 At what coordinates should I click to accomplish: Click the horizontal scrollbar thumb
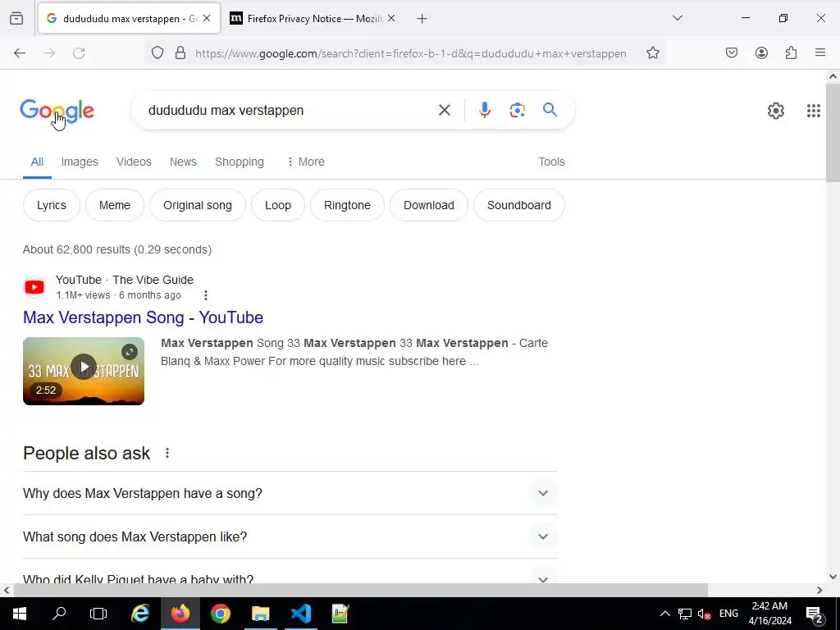[x=361, y=591]
